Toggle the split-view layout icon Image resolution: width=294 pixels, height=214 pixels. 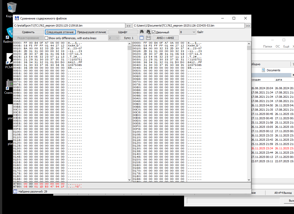coord(142,38)
